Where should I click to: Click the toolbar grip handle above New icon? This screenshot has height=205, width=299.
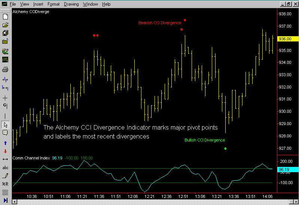[5, 11]
